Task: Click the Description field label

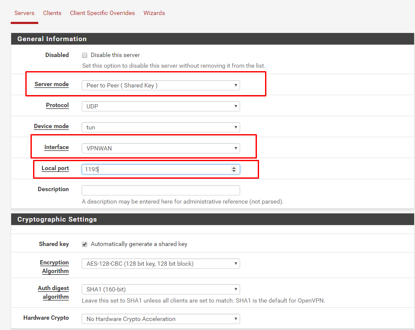Action: coord(53,189)
